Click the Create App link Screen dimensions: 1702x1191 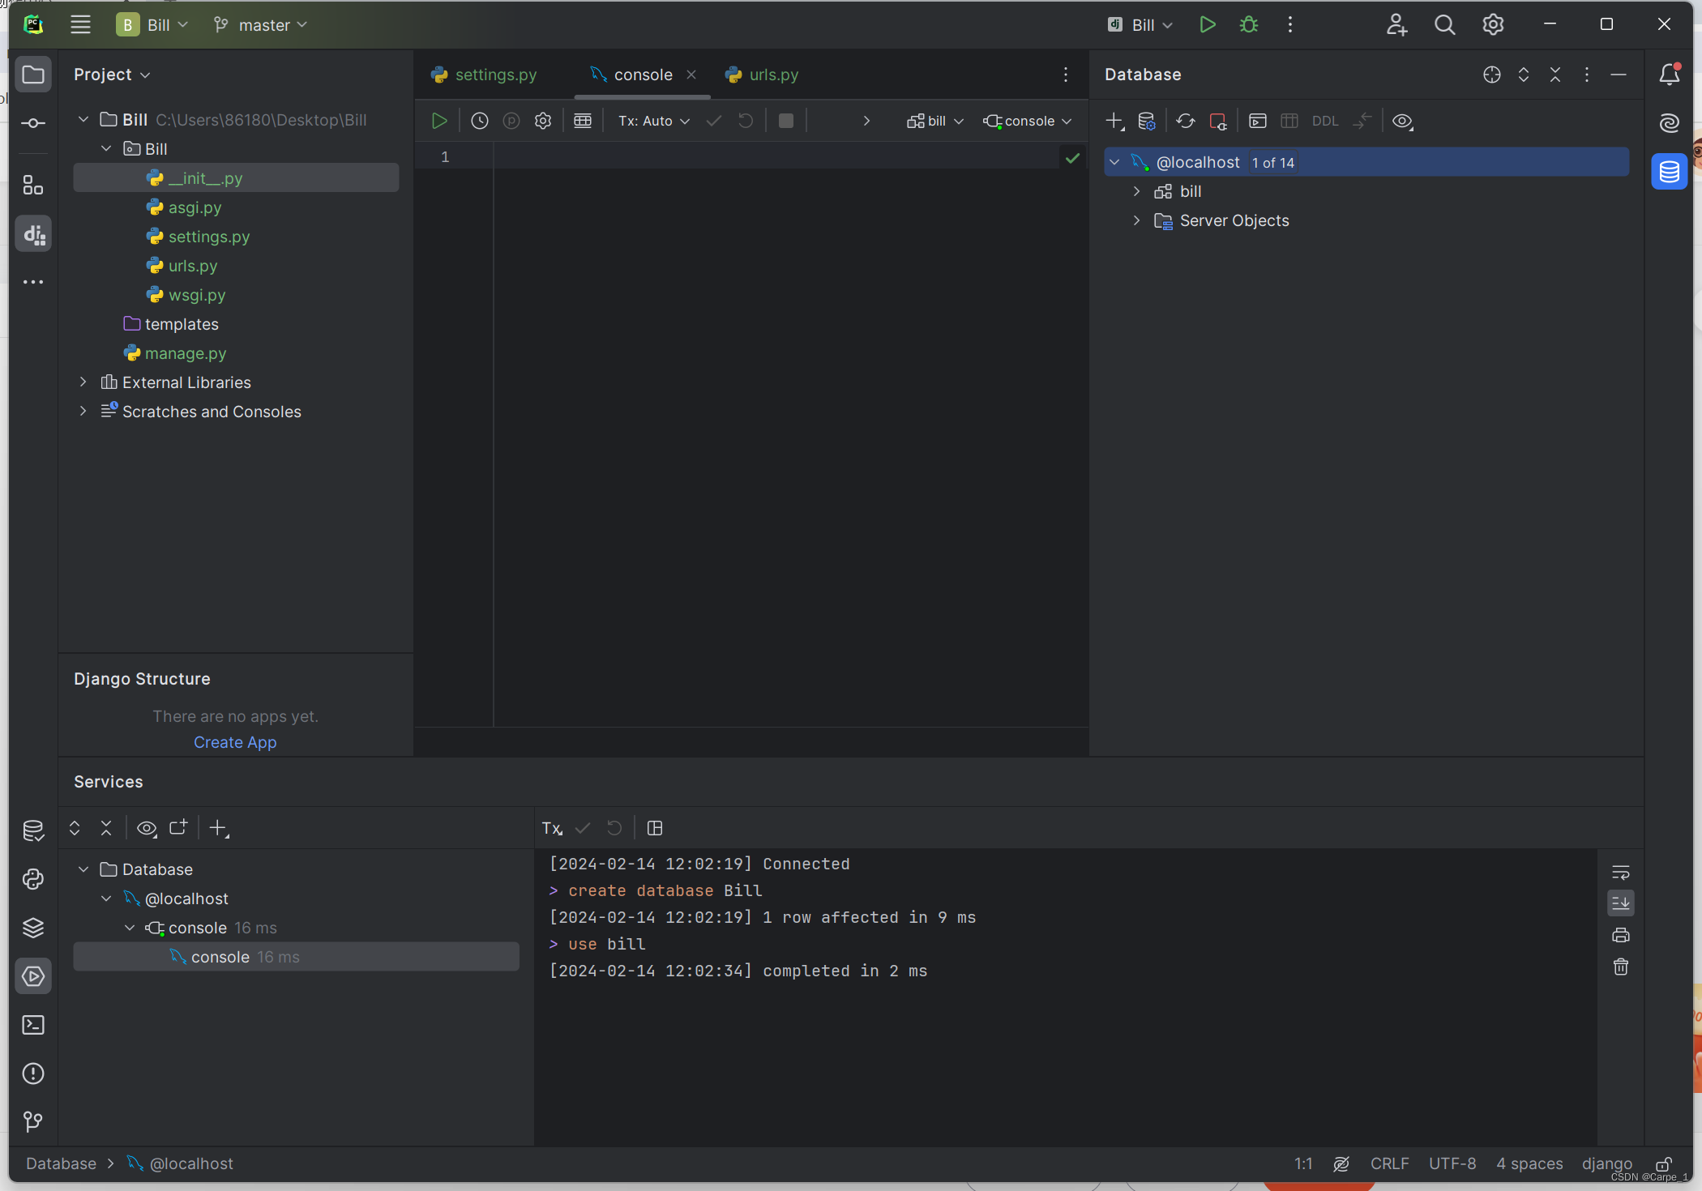(x=235, y=743)
